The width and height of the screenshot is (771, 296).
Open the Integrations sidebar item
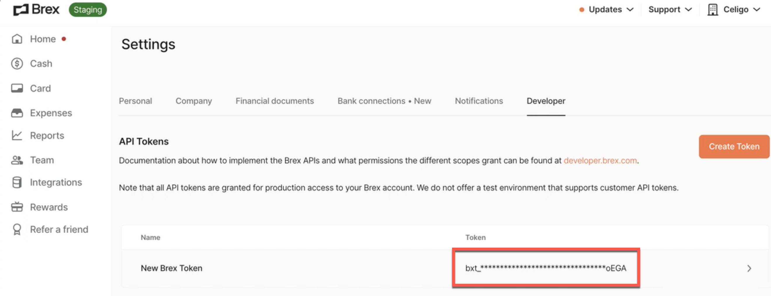tap(56, 182)
